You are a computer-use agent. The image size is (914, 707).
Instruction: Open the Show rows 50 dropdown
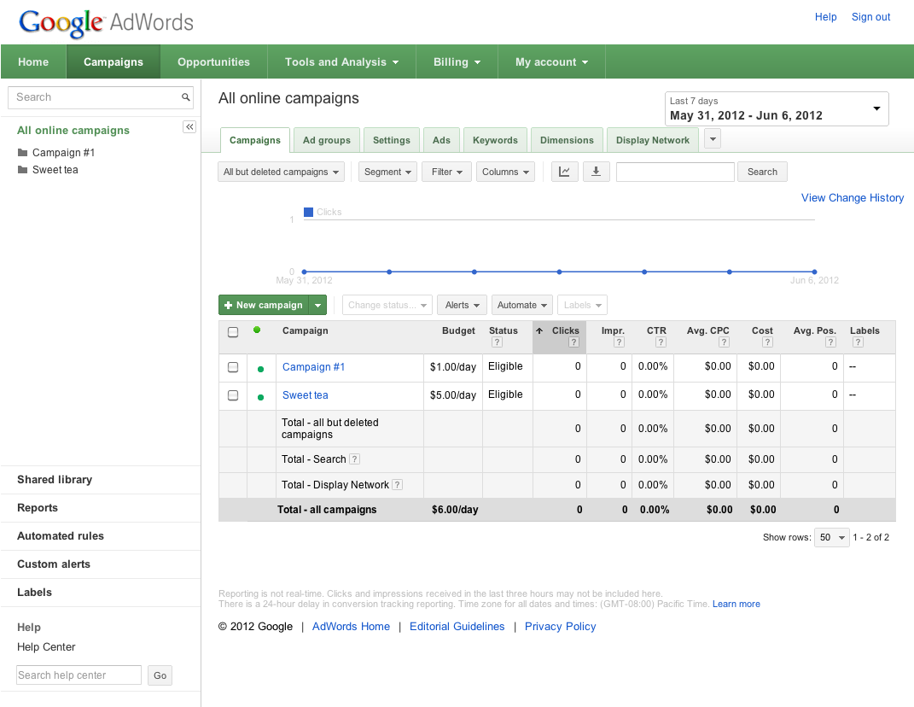(x=832, y=537)
